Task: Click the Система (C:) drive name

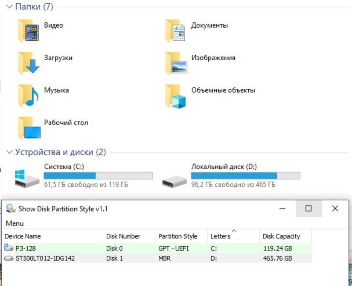Action: pyautogui.click(x=64, y=167)
